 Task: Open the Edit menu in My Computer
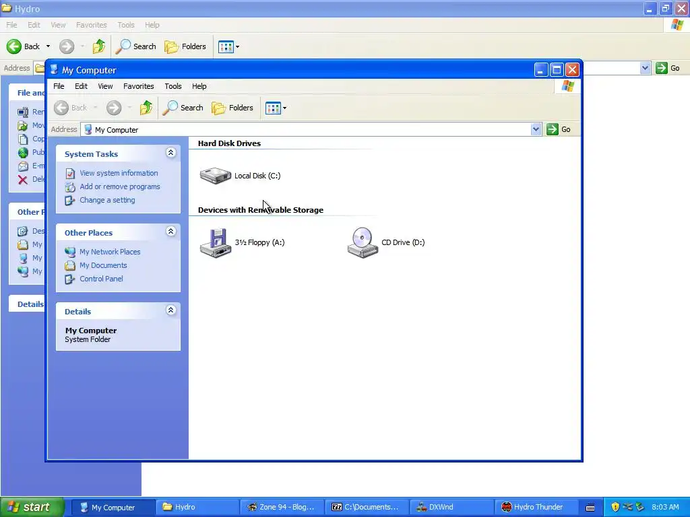click(x=81, y=86)
